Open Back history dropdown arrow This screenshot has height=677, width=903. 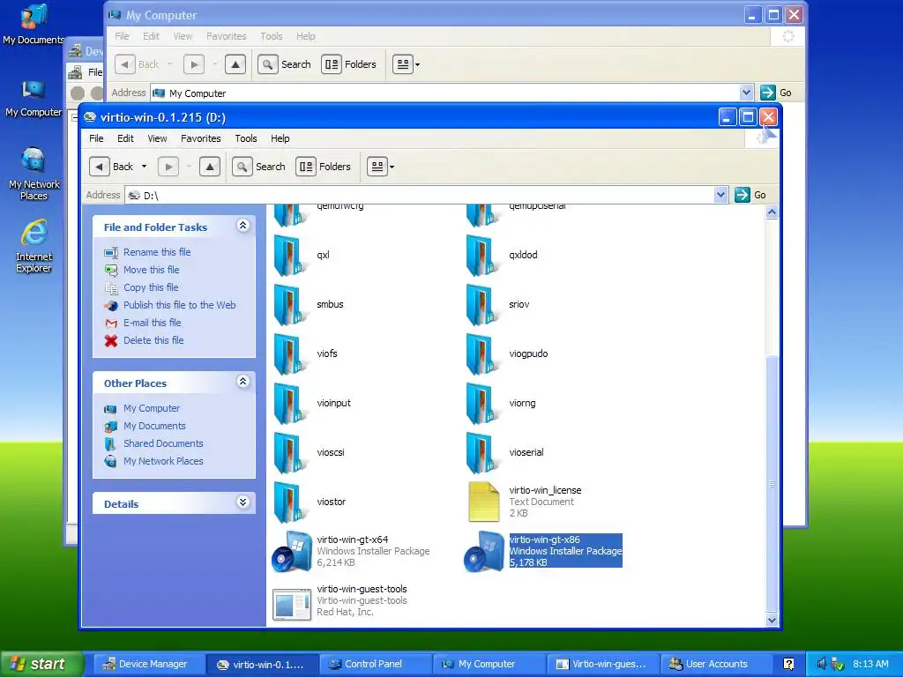click(144, 167)
